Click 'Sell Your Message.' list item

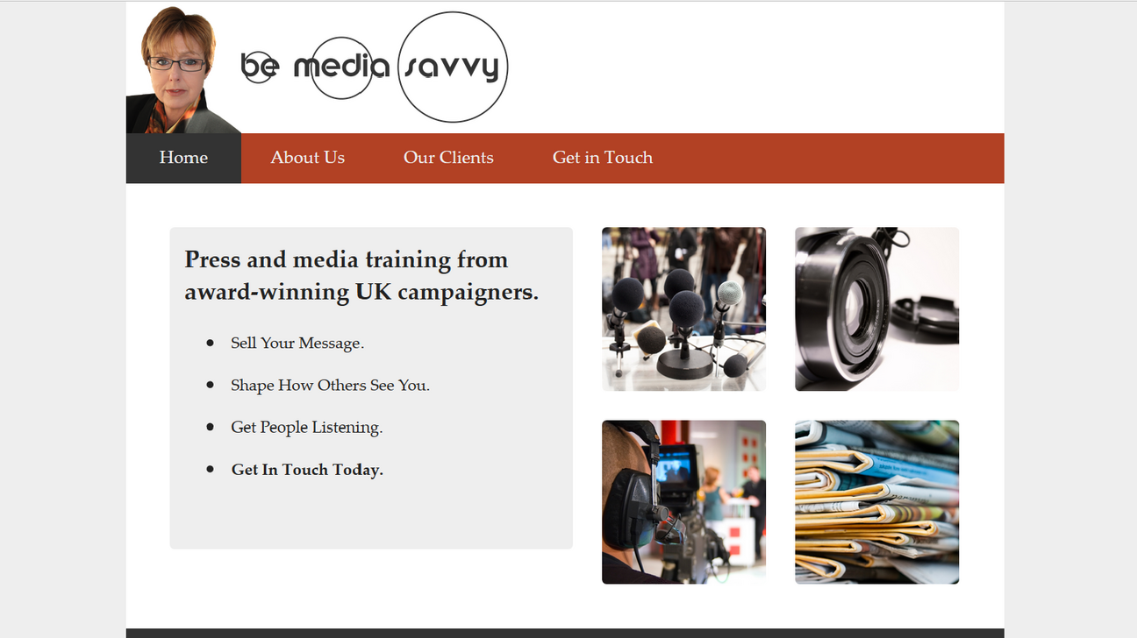click(x=297, y=344)
